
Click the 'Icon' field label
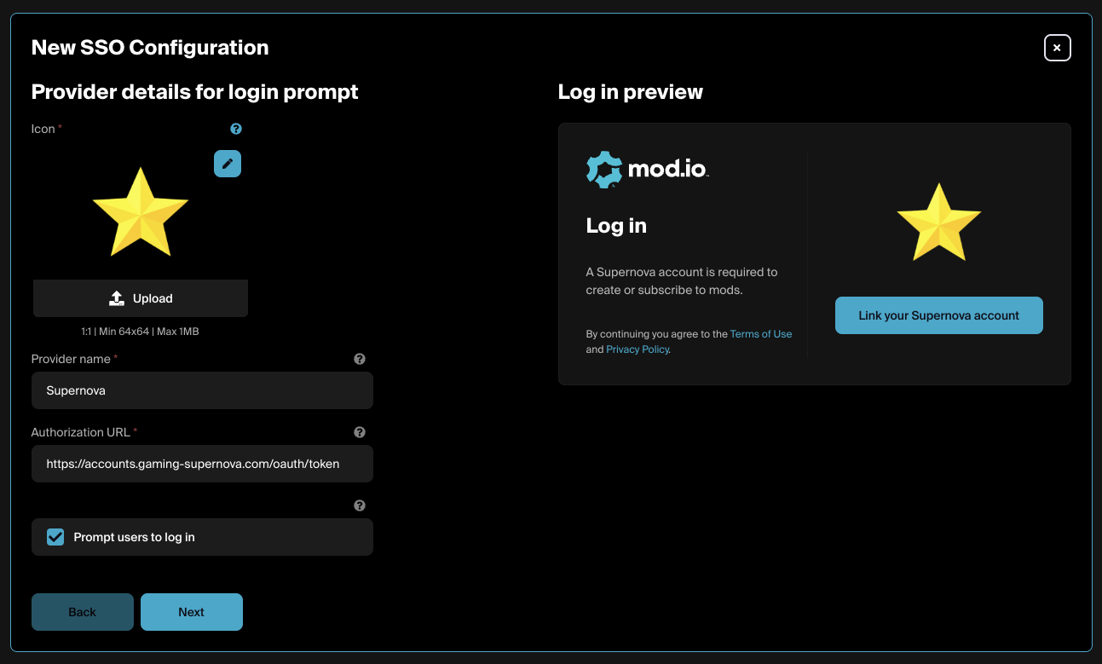coord(43,129)
